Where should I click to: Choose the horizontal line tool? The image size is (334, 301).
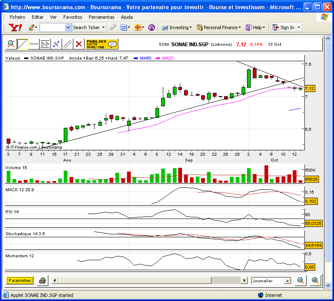click(x=34, y=44)
